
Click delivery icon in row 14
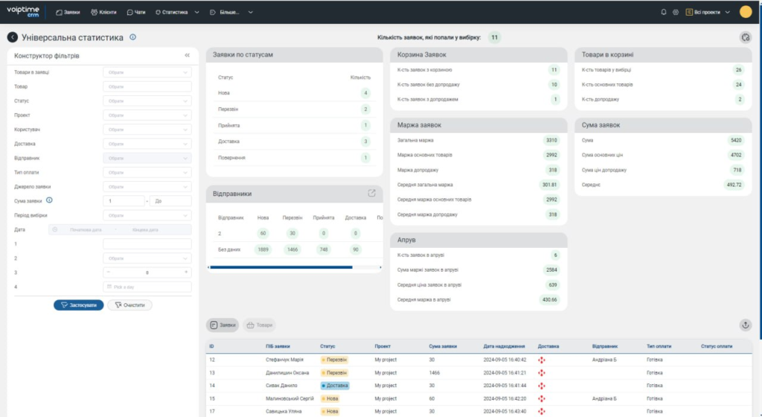coord(542,386)
